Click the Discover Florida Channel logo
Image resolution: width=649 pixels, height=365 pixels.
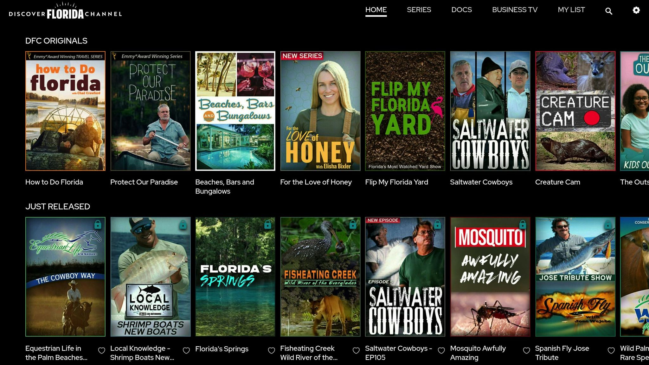[65, 11]
